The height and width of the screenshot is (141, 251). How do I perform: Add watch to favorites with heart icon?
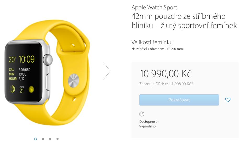click(x=228, y=100)
